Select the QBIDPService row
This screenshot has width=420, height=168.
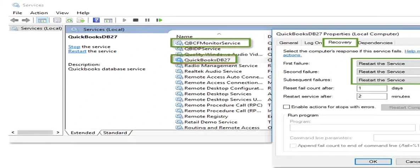point(202,49)
